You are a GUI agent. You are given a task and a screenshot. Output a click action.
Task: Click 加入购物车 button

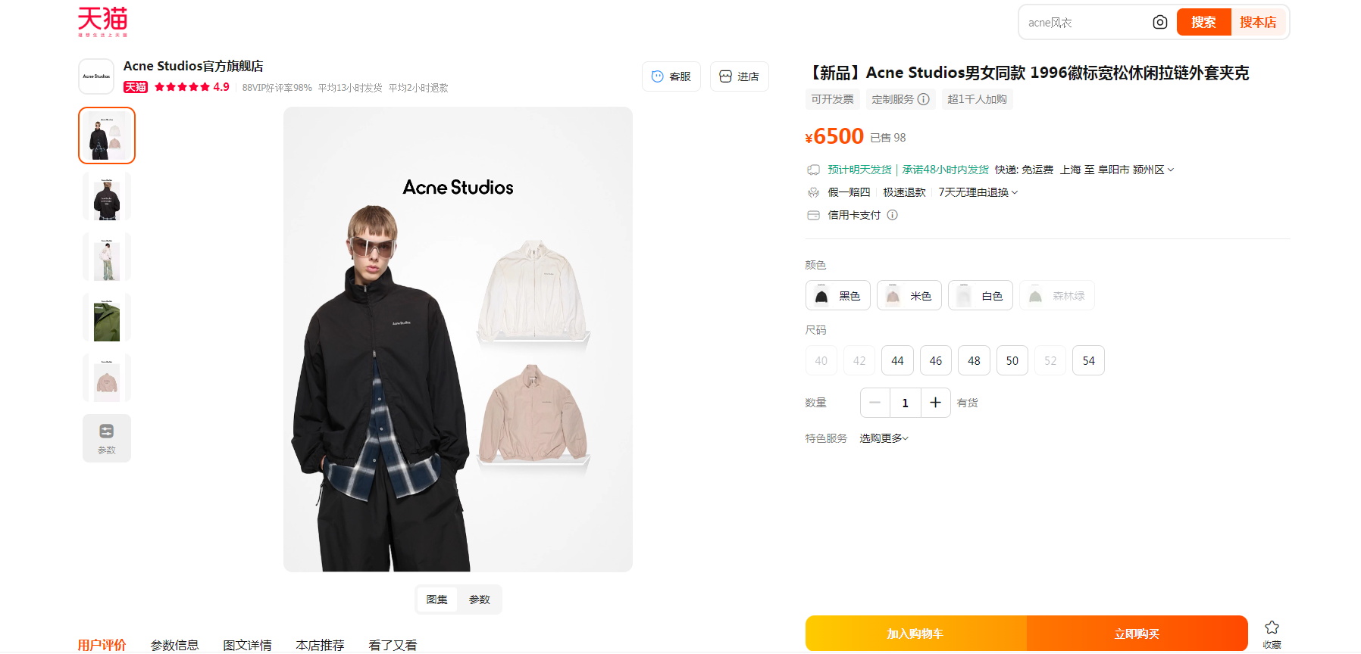[915, 634]
